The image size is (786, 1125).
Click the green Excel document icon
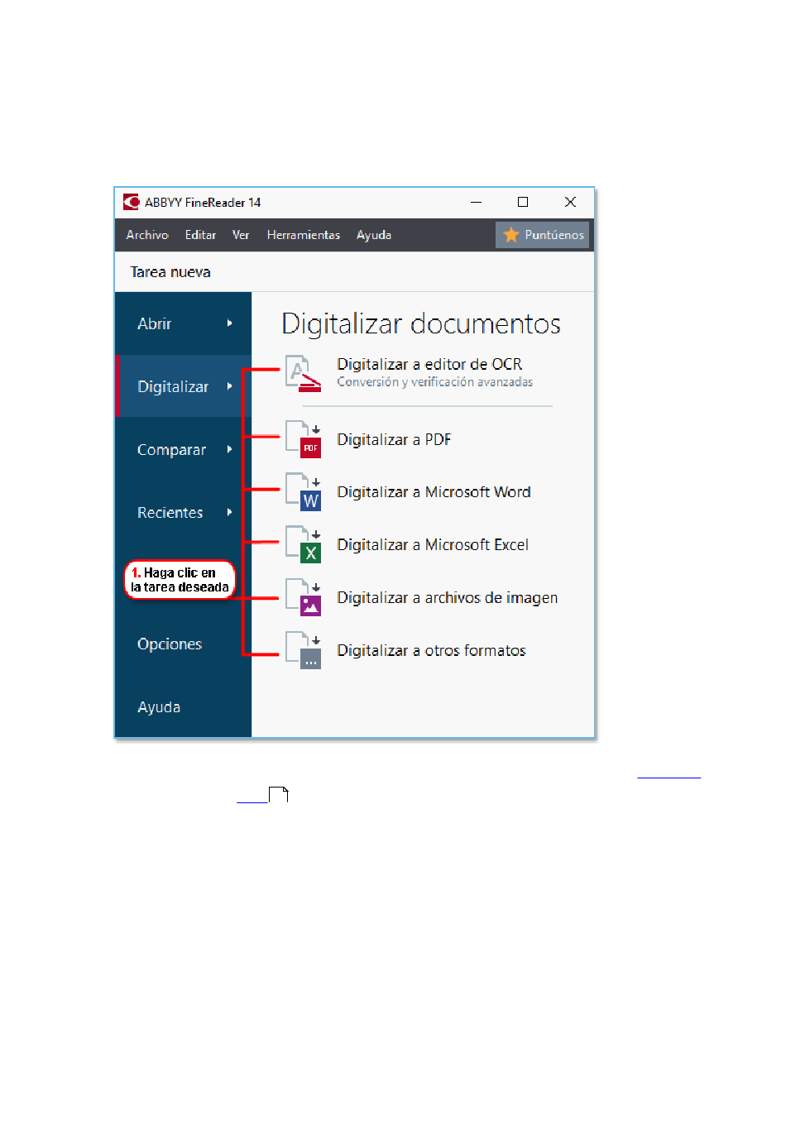pos(304,545)
